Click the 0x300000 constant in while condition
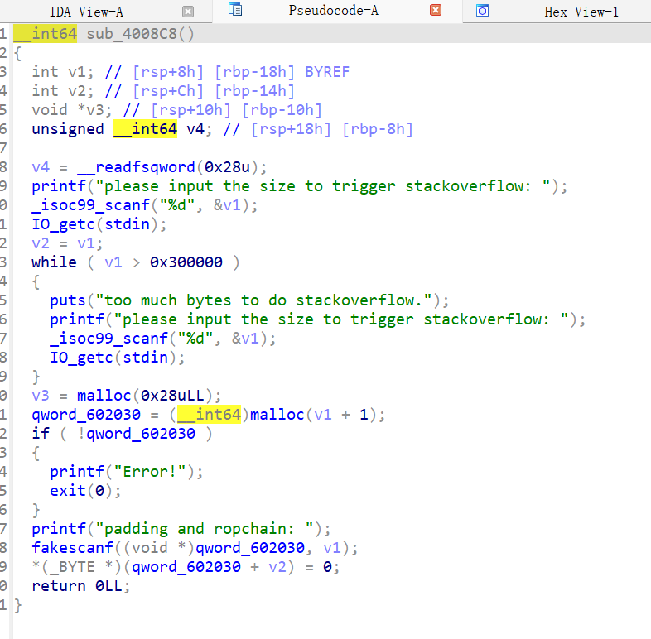This screenshot has width=651, height=639. click(186, 262)
